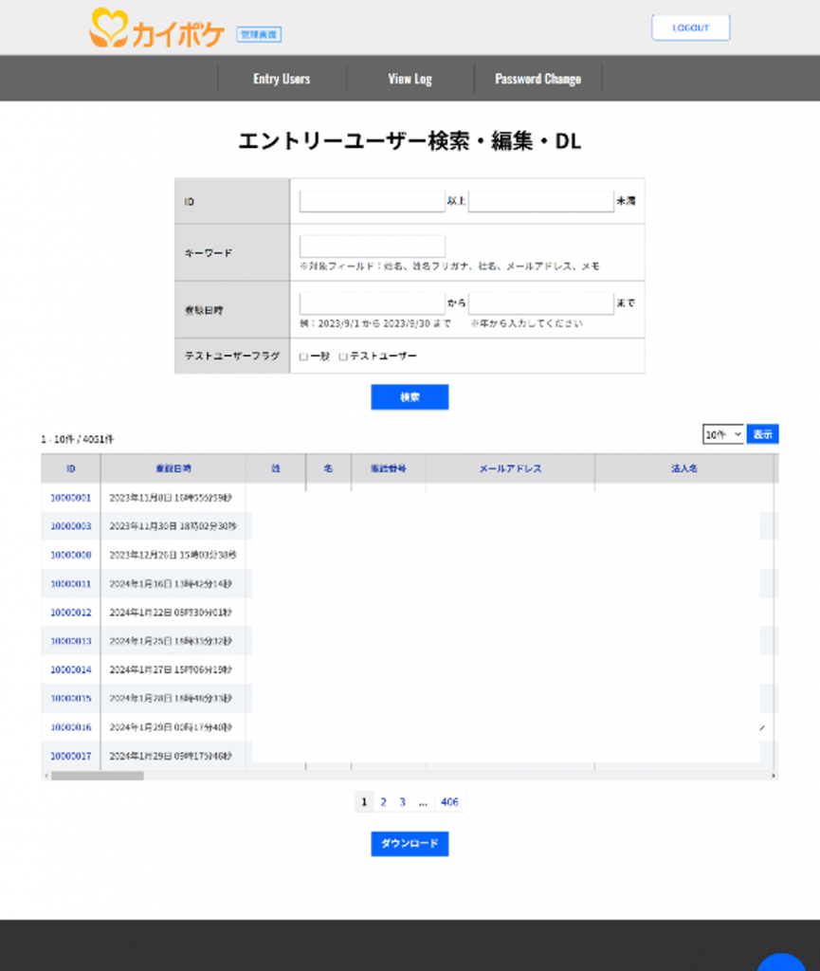Select Password Change in navigation bar
This screenshot has height=971, width=820.
coord(538,79)
